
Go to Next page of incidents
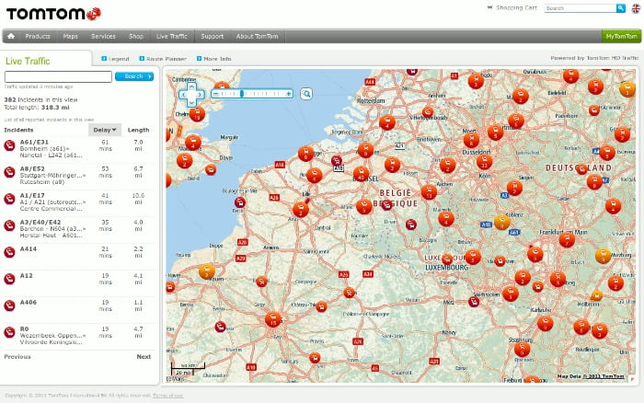point(144,357)
